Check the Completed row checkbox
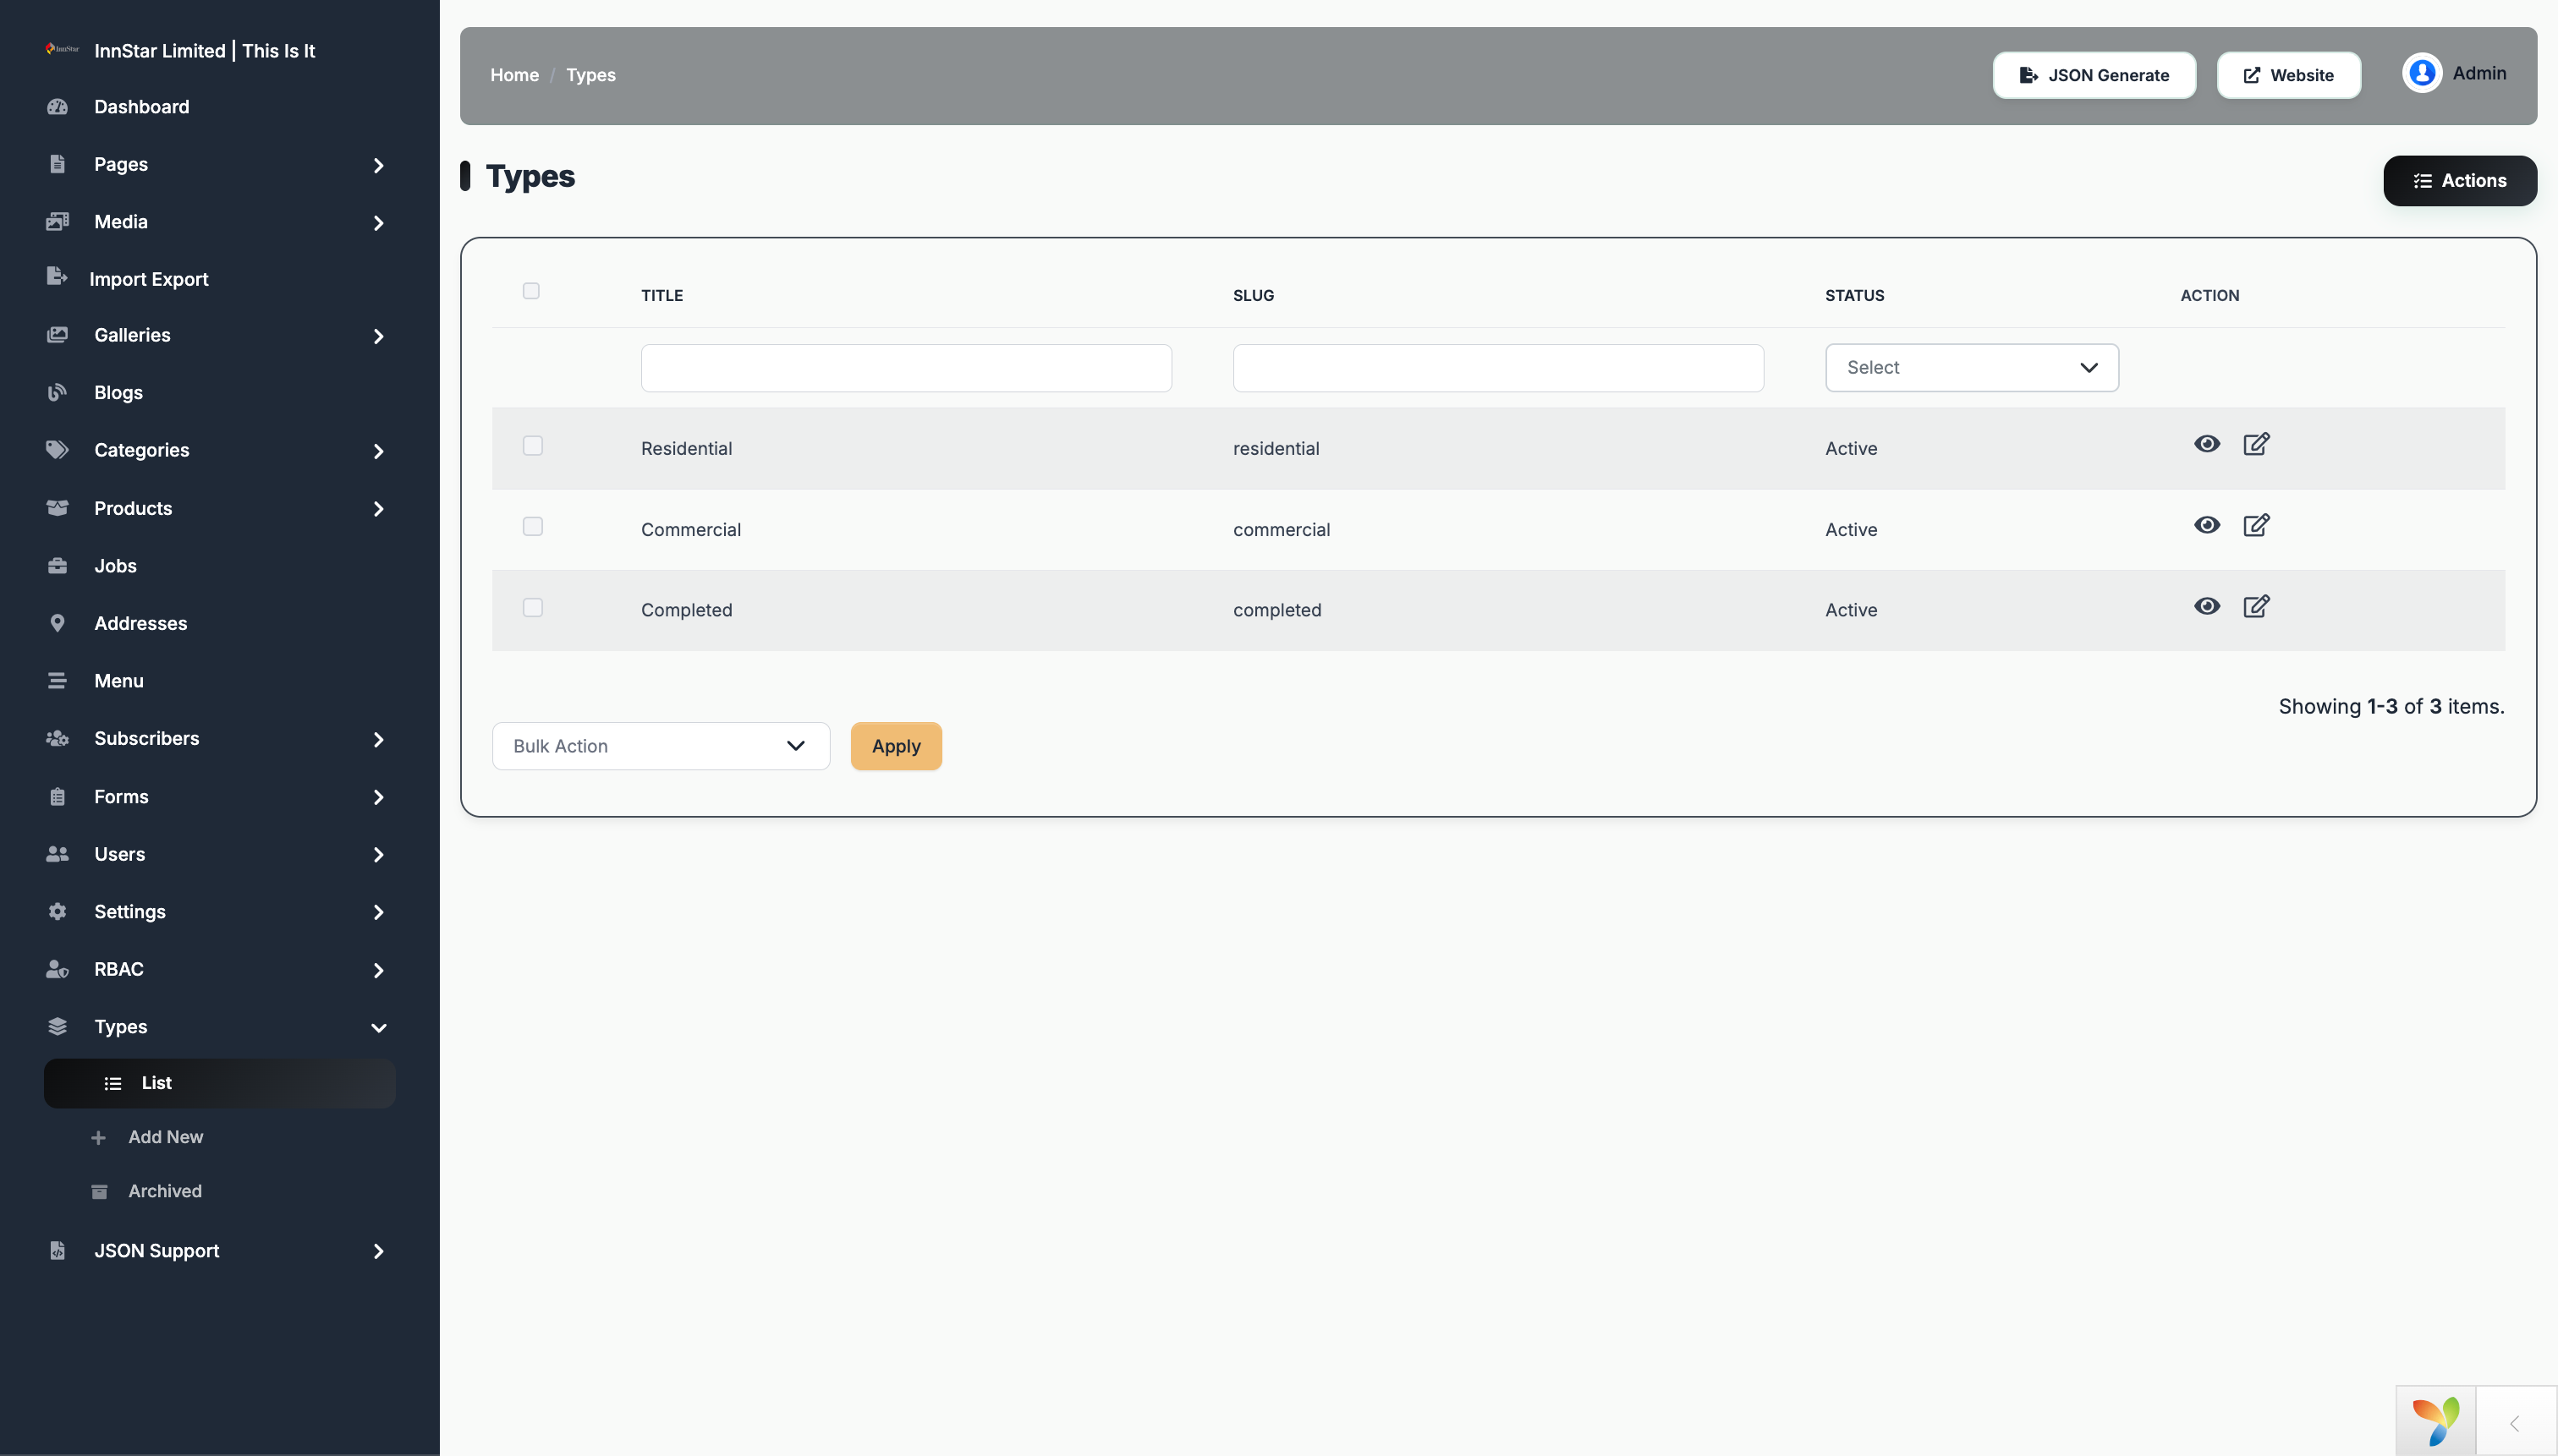 [x=533, y=608]
